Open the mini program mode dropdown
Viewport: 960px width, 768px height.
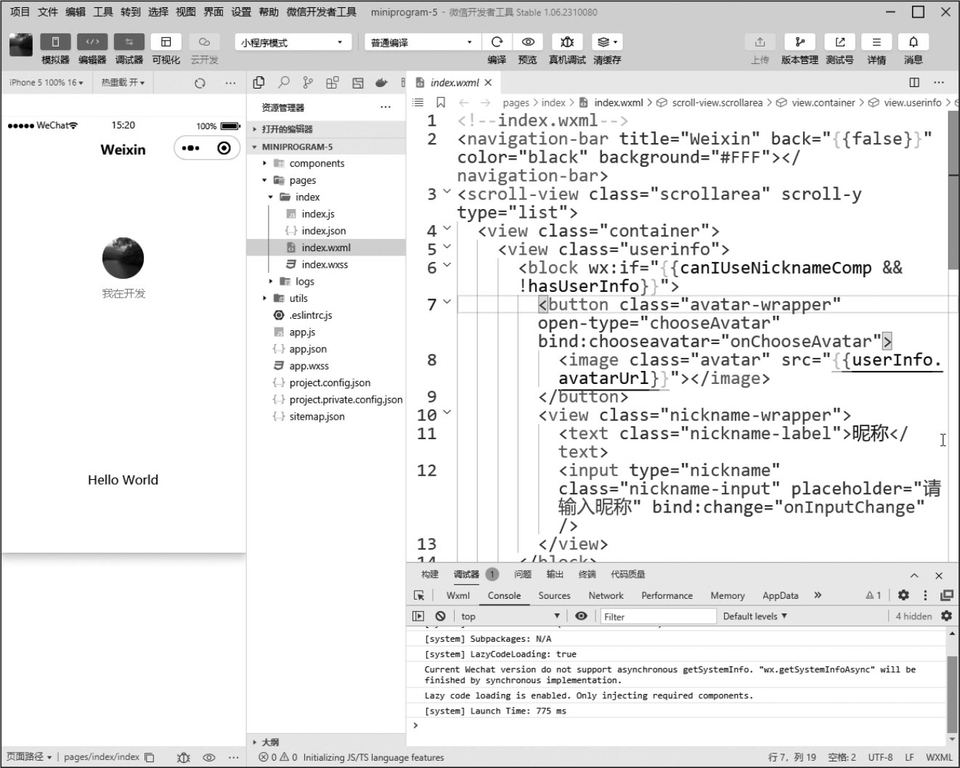click(293, 42)
